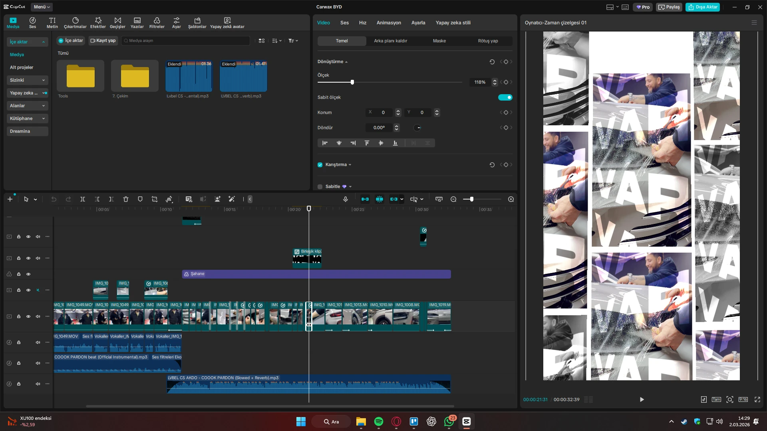Toggle the Sabit ölçek switch
This screenshot has width=767, height=431.
505,97
